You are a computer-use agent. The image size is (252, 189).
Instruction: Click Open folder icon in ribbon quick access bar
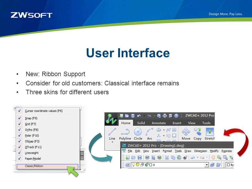[127, 116]
